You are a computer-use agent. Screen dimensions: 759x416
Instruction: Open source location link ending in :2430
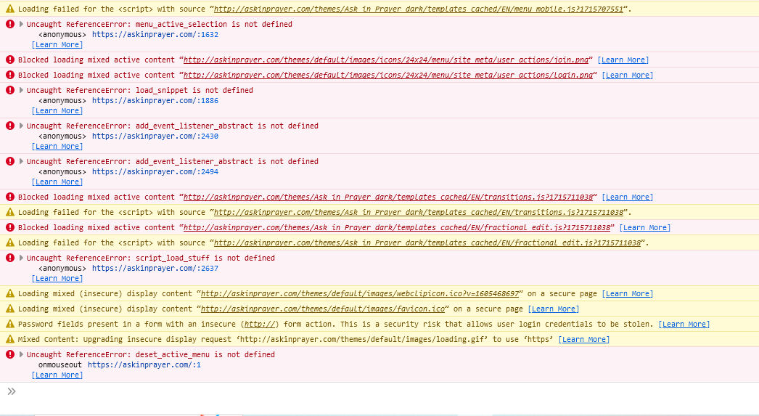click(x=155, y=136)
